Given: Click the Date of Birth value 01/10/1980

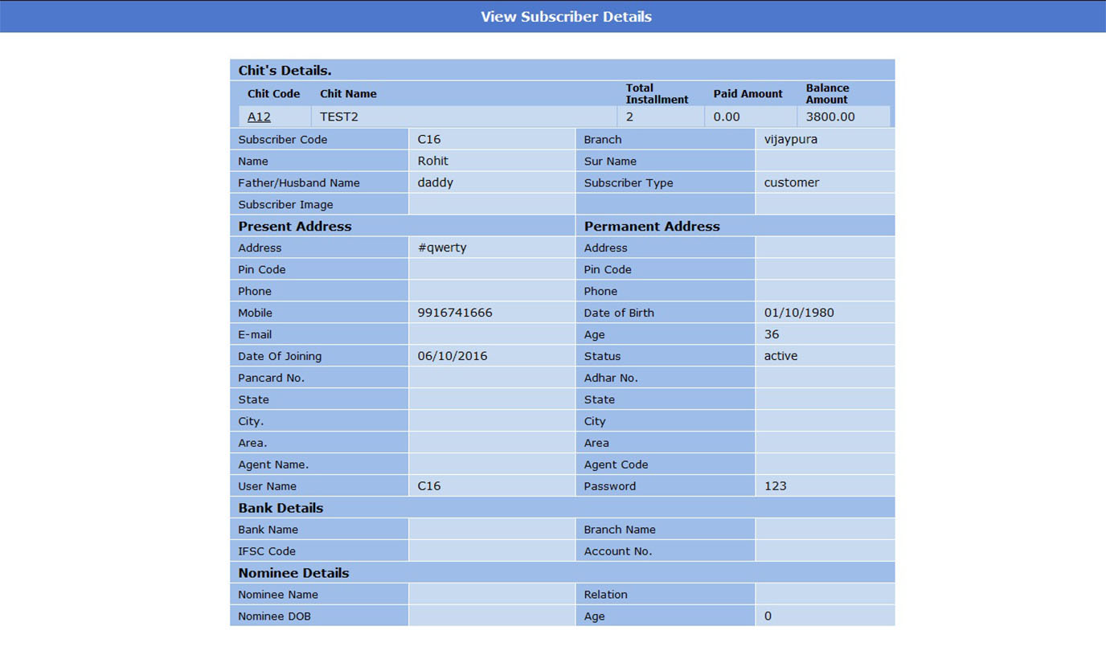Looking at the screenshot, I should point(799,313).
